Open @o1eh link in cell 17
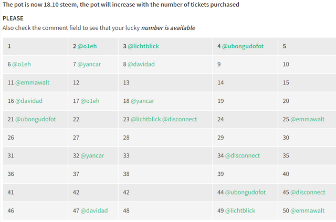The width and height of the screenshot is (336, 222). [90, 101]
